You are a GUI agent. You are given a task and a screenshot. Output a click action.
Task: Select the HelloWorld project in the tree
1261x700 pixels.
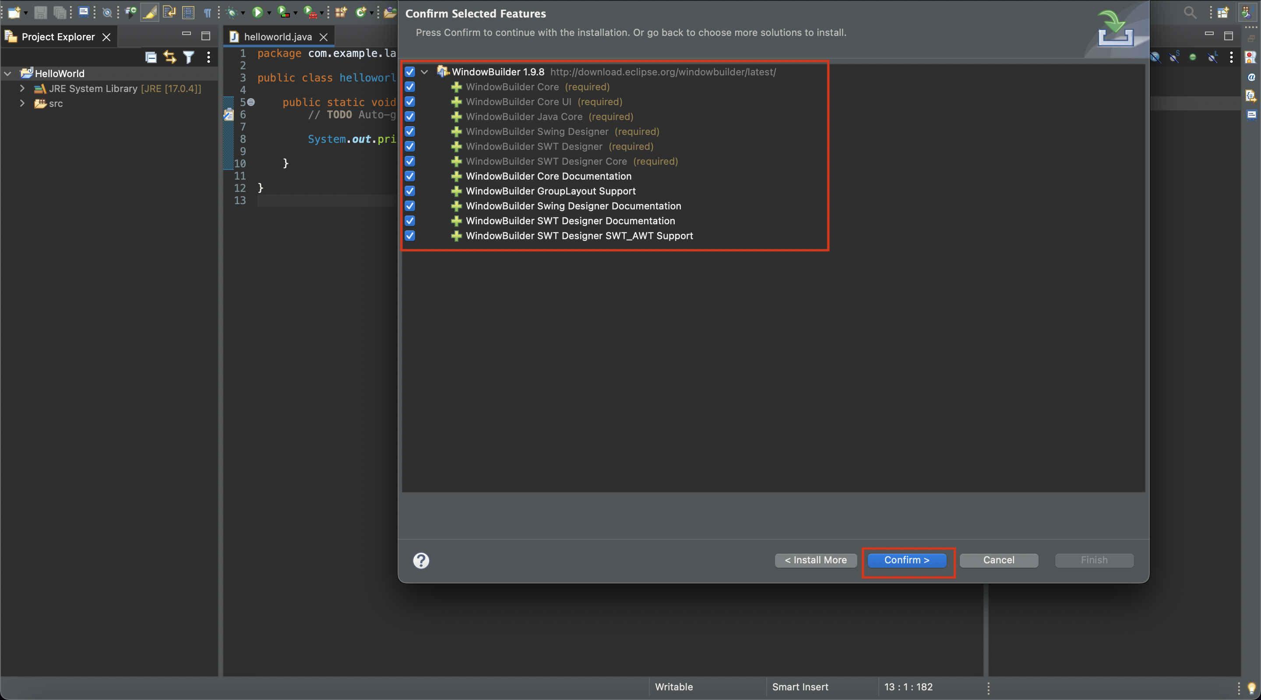(59, 74)
